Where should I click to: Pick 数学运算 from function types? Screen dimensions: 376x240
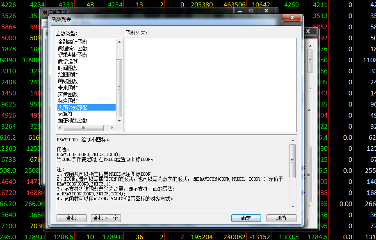point(68,61)
